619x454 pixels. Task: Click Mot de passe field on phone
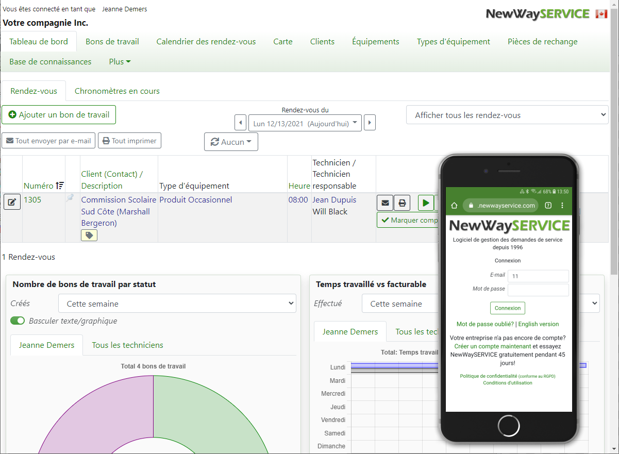pos(538,290)
